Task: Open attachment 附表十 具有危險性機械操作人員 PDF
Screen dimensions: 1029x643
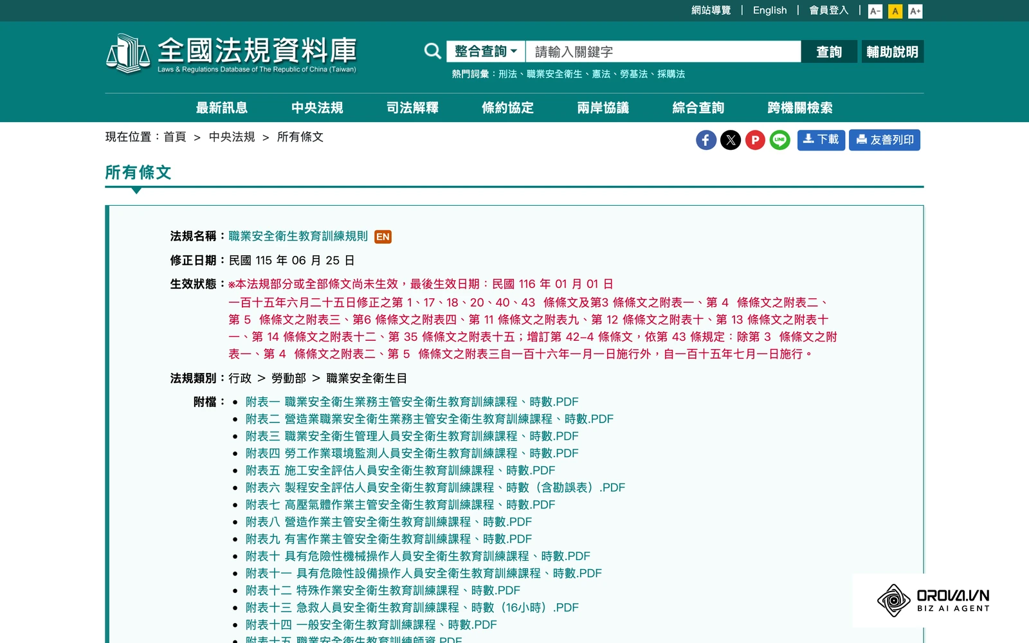Action: tap(418, 556)
